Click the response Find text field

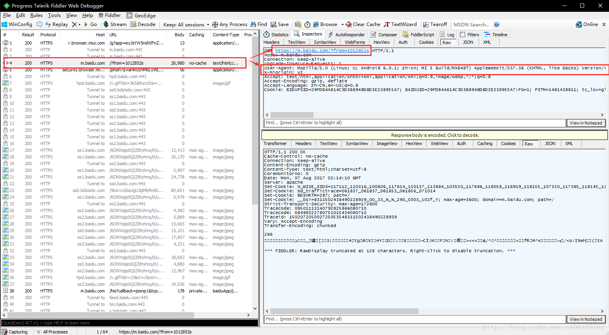[x=415, y=319]
